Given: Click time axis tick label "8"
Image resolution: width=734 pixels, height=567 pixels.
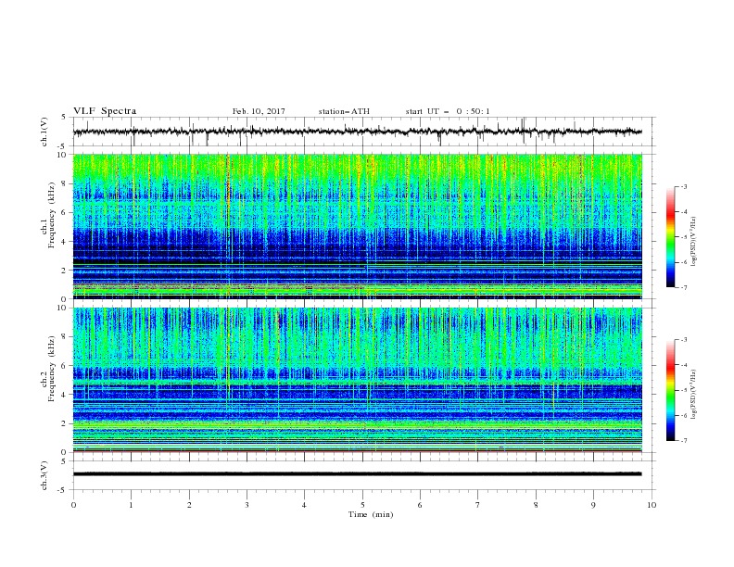Looking at the screenshot, I should (536, 505).
